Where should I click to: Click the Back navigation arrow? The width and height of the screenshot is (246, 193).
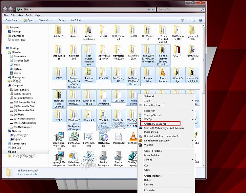(x=5, y=9)
